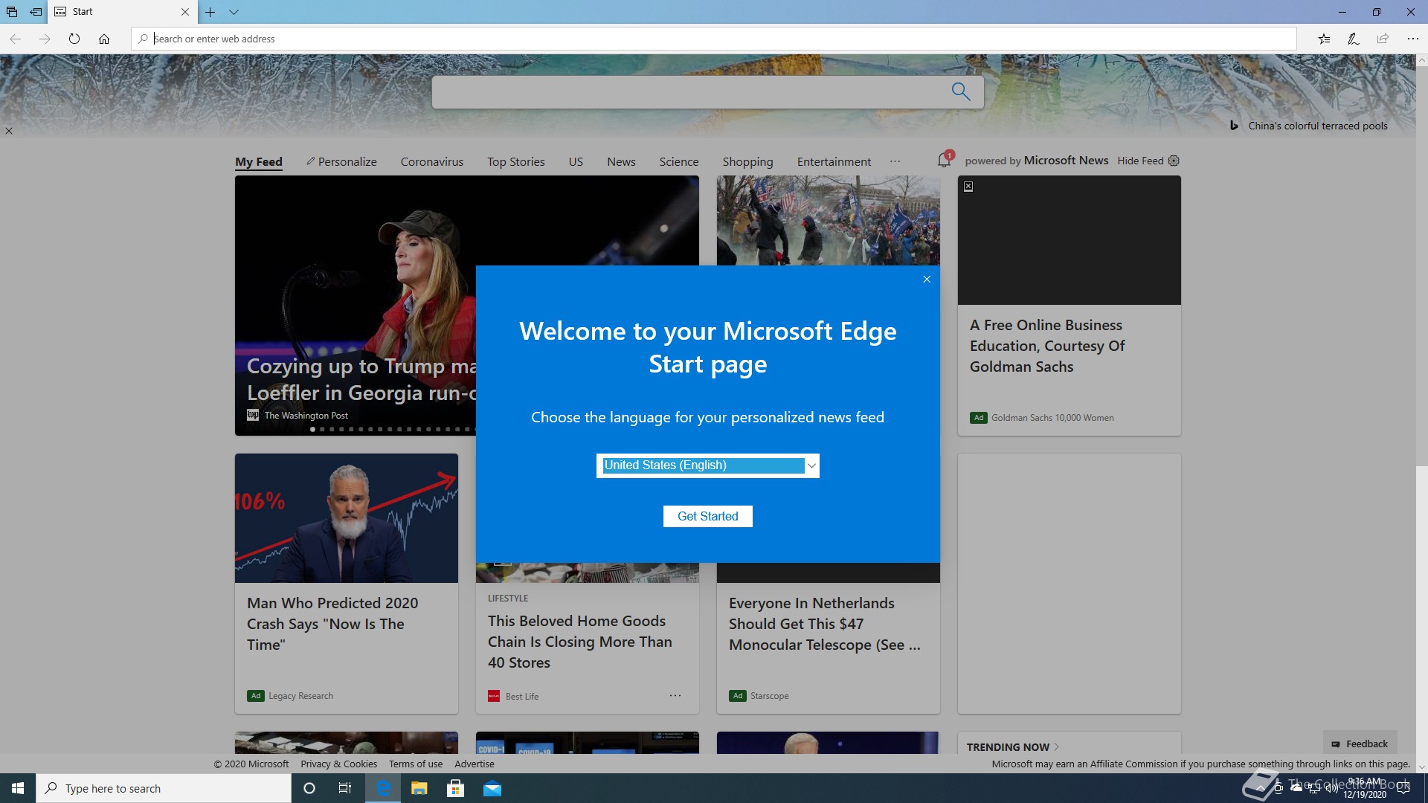Click the Hide Feed link
The height and width of the screenshot is (803, 1428).
tap(1140, 161)
